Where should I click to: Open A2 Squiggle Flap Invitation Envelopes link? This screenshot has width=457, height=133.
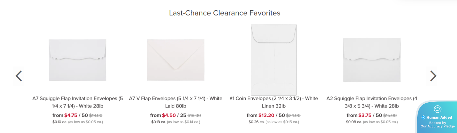click(372, 102)
